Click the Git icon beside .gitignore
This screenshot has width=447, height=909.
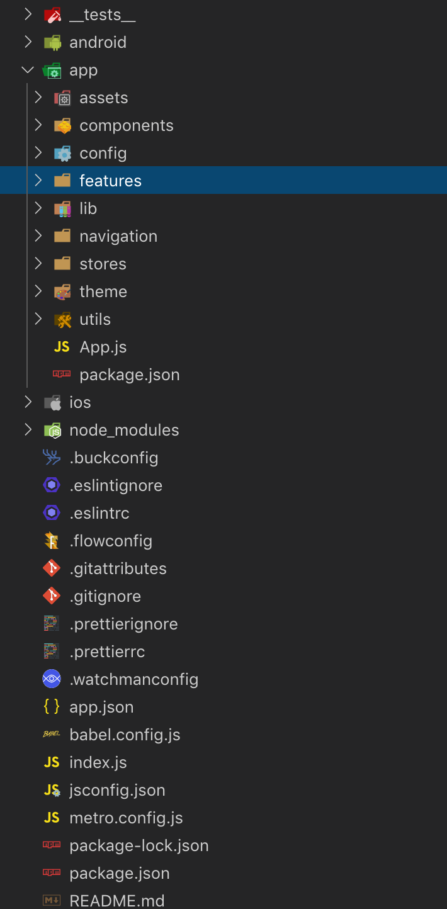click(52, 596)
